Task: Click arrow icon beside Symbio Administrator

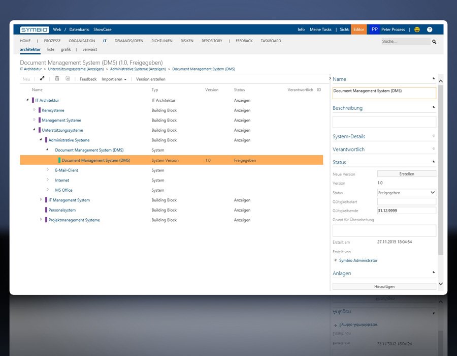Action: click(x=335, y=260)
